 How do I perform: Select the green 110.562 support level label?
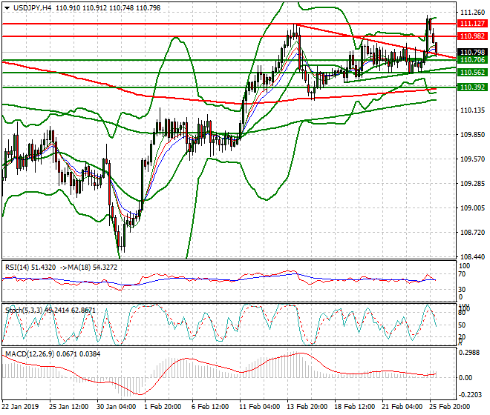click(x=472, y=73)
